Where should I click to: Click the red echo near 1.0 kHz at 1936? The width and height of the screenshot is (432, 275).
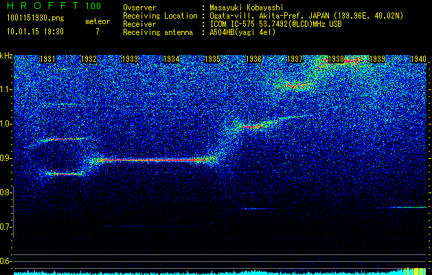[251, 127]
